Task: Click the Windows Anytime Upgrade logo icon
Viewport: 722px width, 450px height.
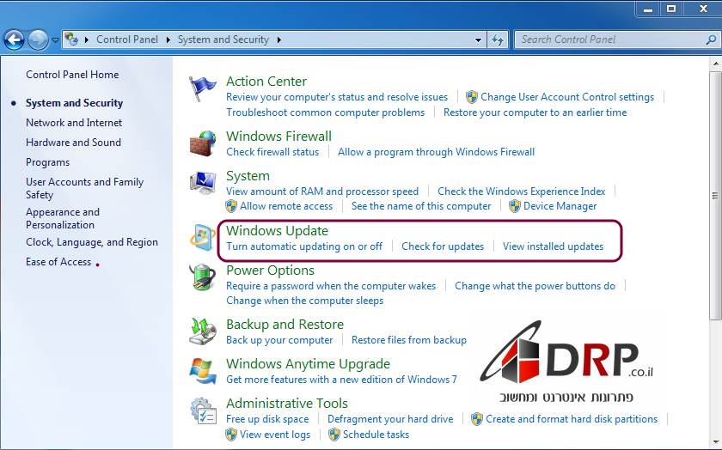Action: point(204,371)
